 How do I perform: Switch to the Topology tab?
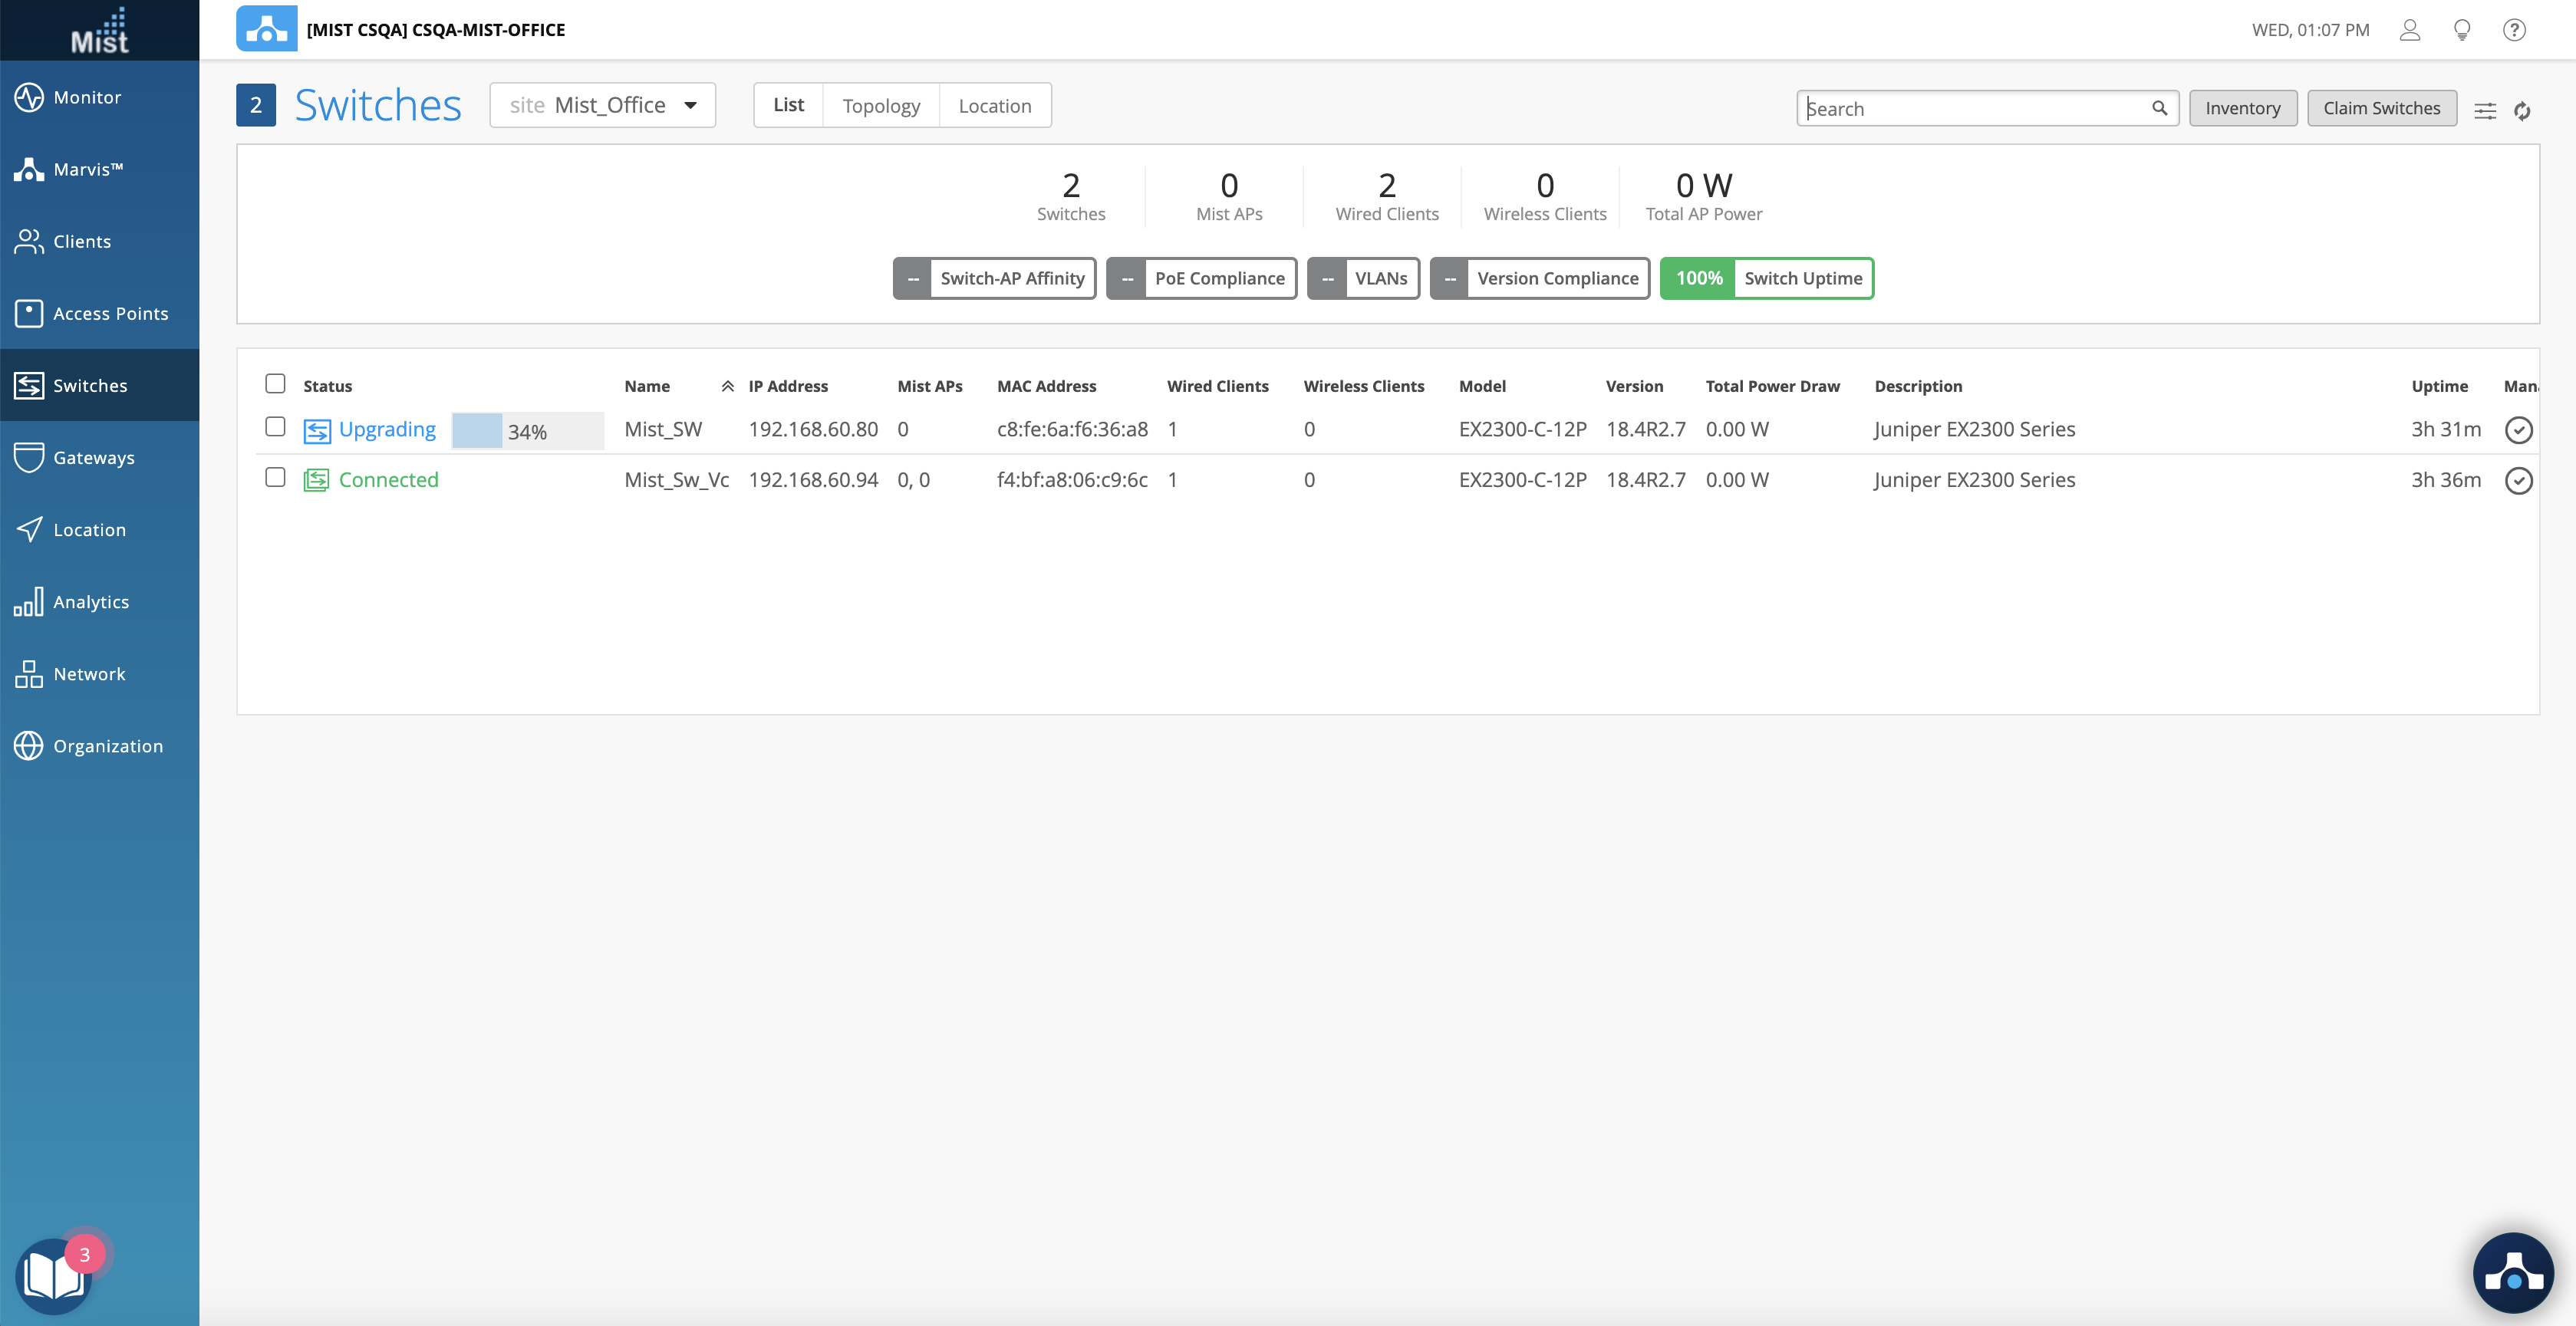click(880, 105)
